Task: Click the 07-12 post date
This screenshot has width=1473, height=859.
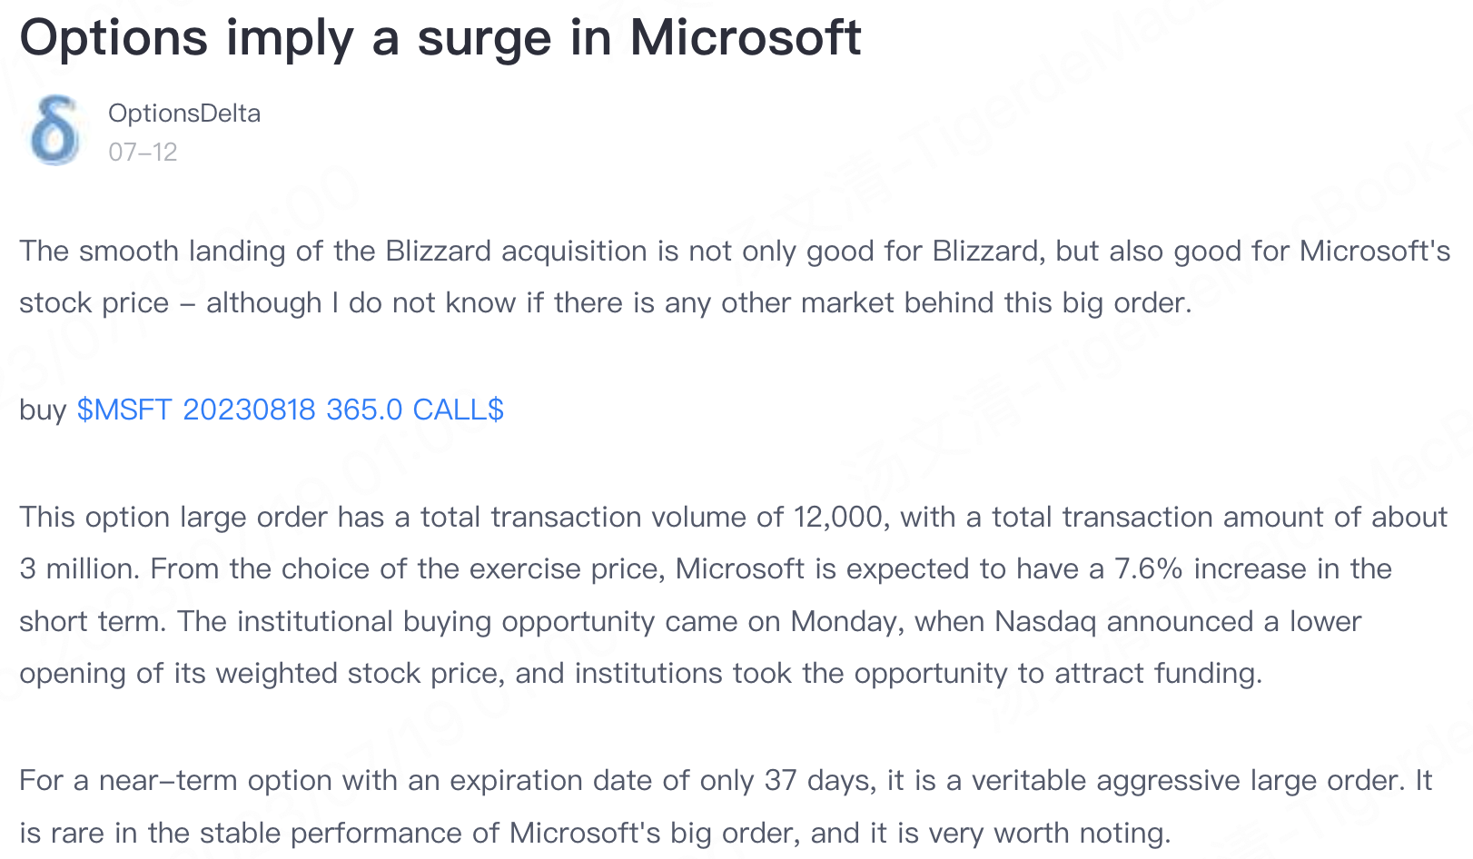Action: (143, 152)
